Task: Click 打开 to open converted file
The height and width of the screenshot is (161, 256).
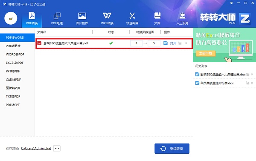Action: (x=173, y=43)
